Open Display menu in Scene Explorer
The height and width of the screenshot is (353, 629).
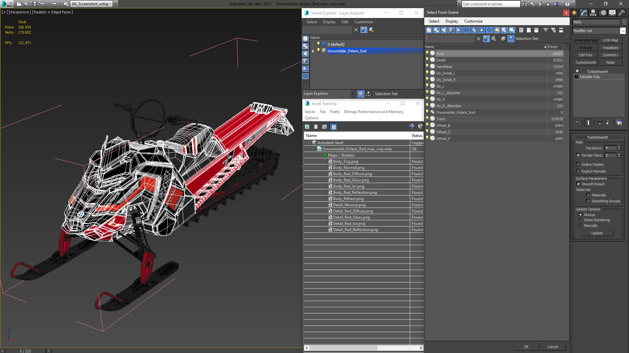[329, 22]
